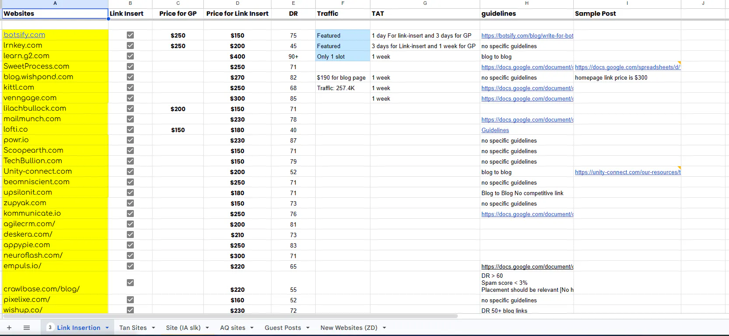Switch to the Guest Posts sheet tab
729x336 pixels.
pos(283,328)
